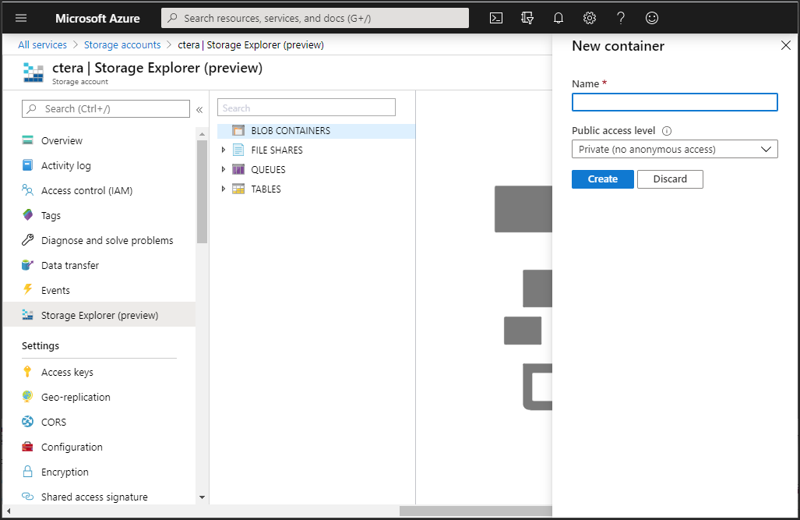
Task: Click the Activity log icon
Action: (x=27, y=165)
